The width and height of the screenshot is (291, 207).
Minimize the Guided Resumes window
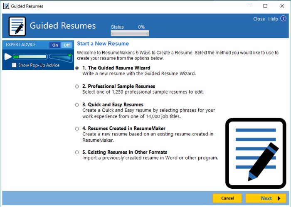tap(249, 6)
